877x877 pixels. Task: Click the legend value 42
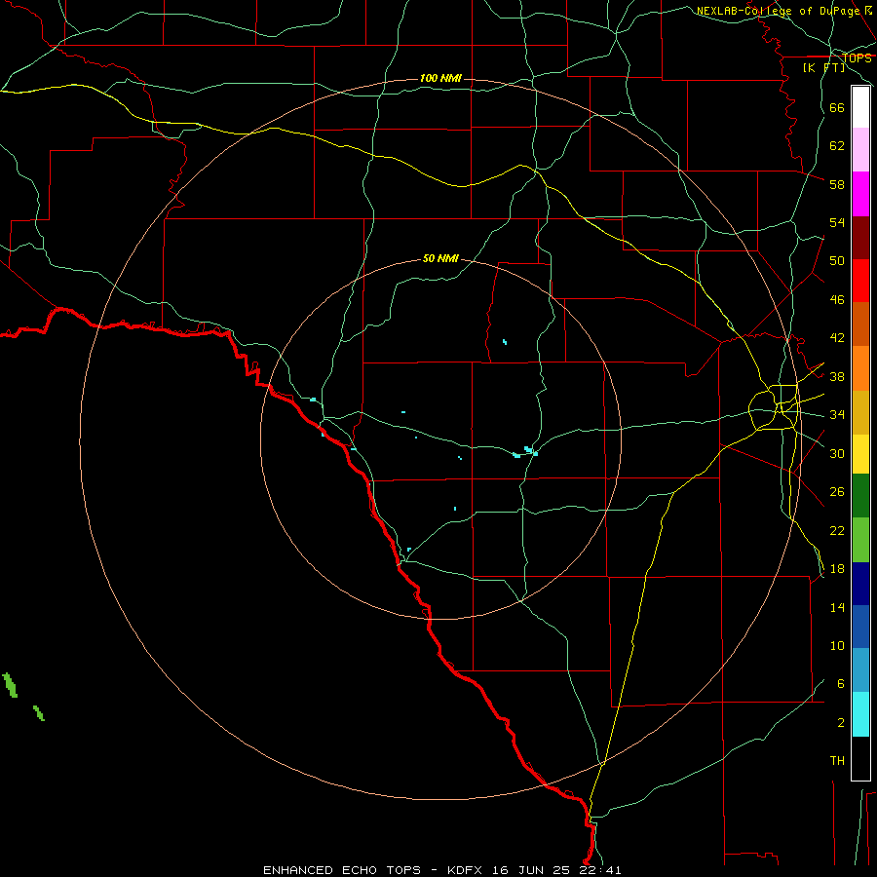click(837, 338)
